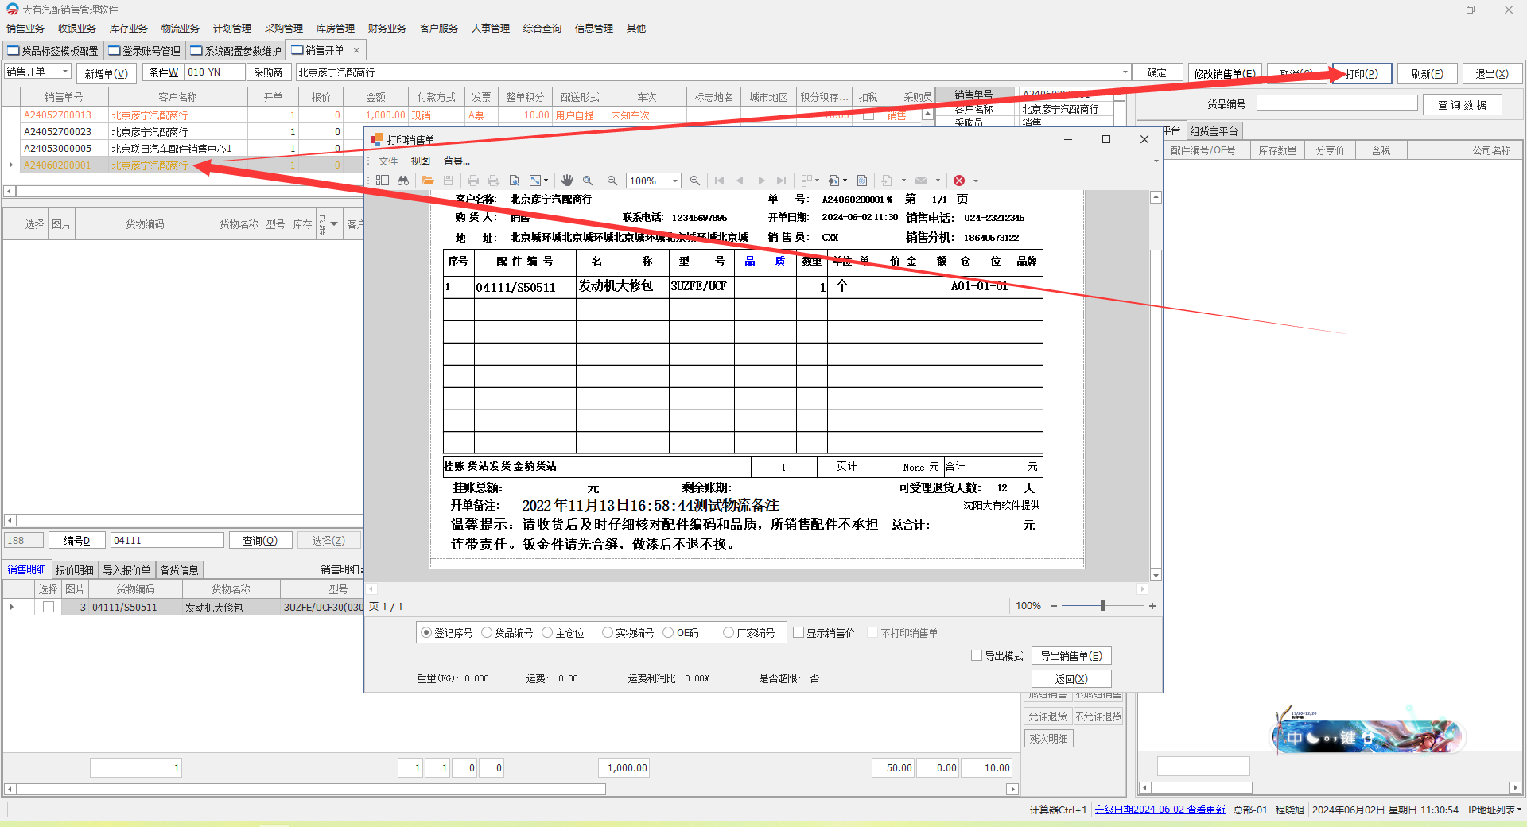The width and height of the screenshot is (1527, 827).
Task: Click the 04111 code input field
Action: (x=167, y=540)
